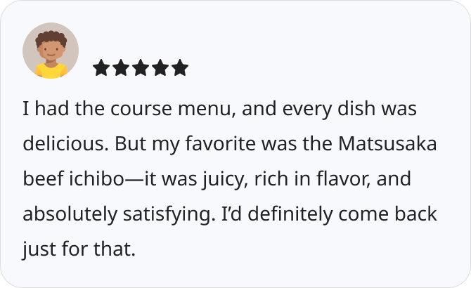Click the reviewer's round avatar picture

point(51,51)
